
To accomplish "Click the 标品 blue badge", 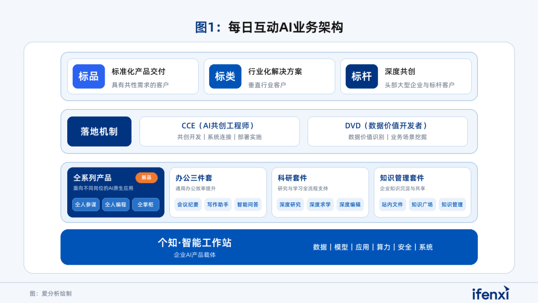I will point(89,76).
